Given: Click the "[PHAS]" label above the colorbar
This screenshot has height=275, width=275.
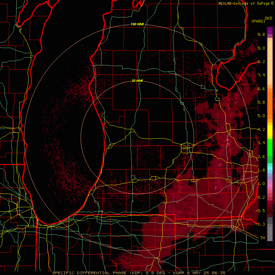Looking at the screenshot, I should (x=258, y=21).
